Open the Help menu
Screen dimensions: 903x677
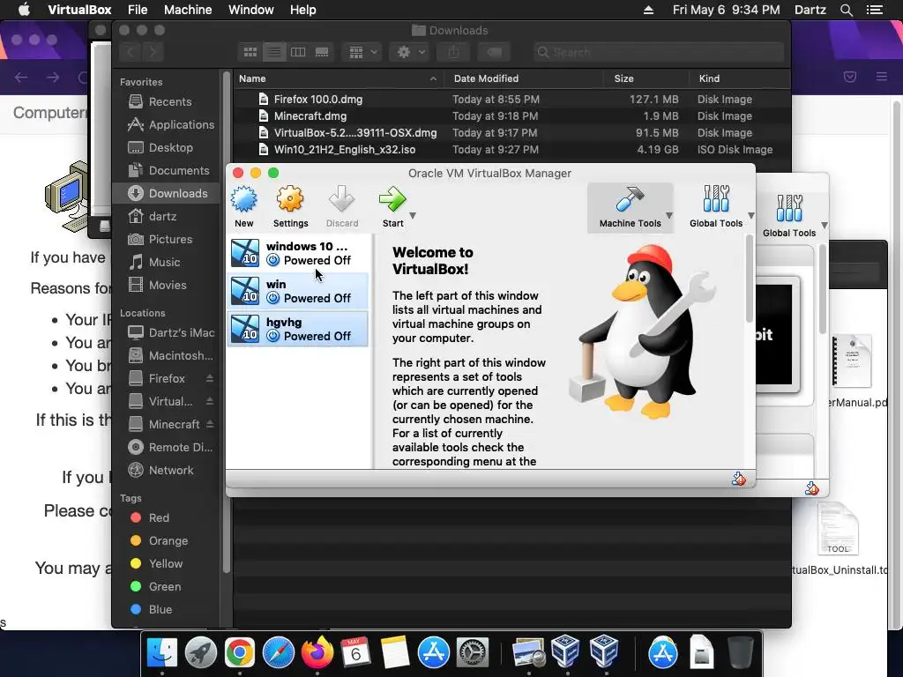pyautogui.click(x=303, y=10)
